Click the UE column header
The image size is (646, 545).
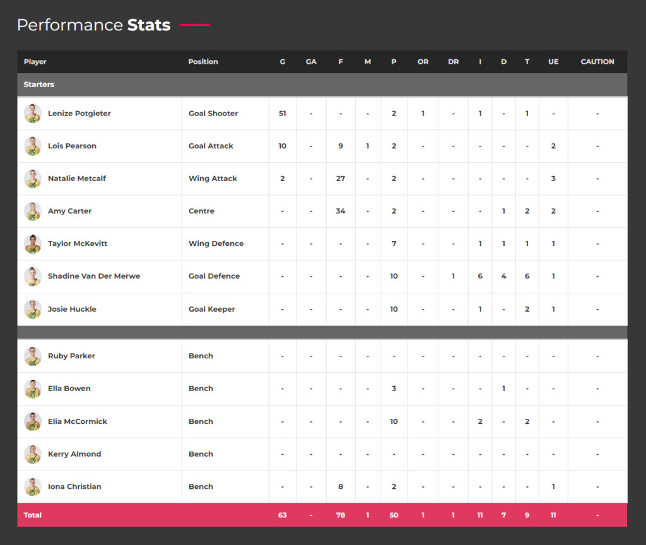tap(553, 62)
